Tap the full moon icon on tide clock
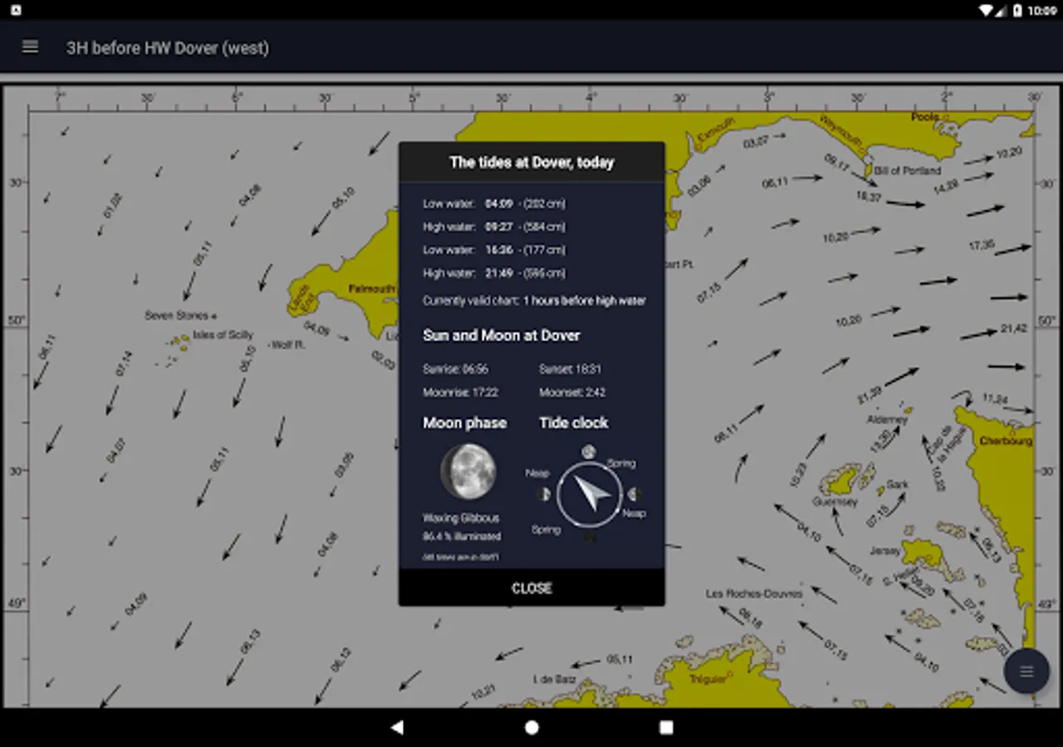Screen dimensions: 1063x747 click(588, 452)
